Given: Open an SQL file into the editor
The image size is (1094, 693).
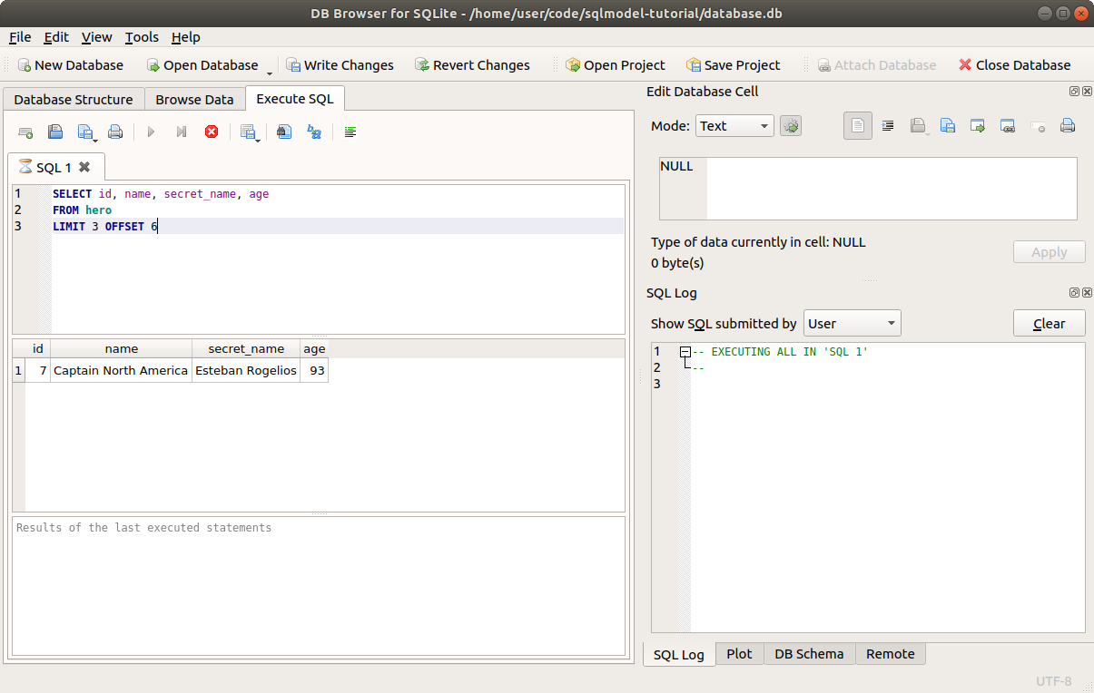Looking at the screenshot, I should click(54, 132).
